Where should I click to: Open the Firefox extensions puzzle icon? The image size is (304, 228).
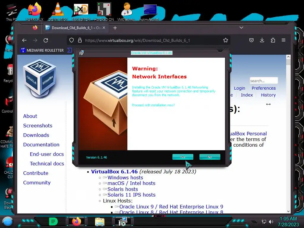(x=273, y=40)
